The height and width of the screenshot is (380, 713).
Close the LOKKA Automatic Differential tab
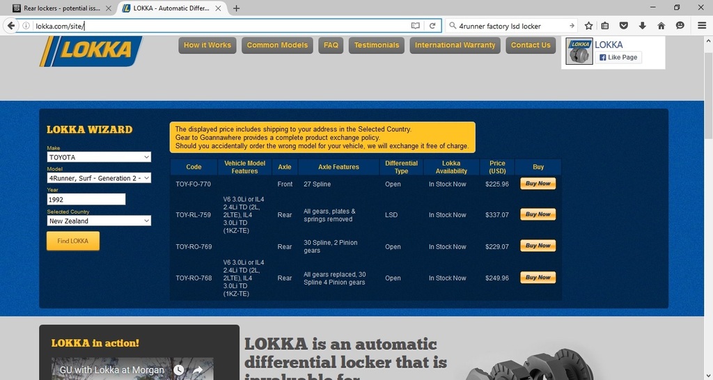click(218, 8)
